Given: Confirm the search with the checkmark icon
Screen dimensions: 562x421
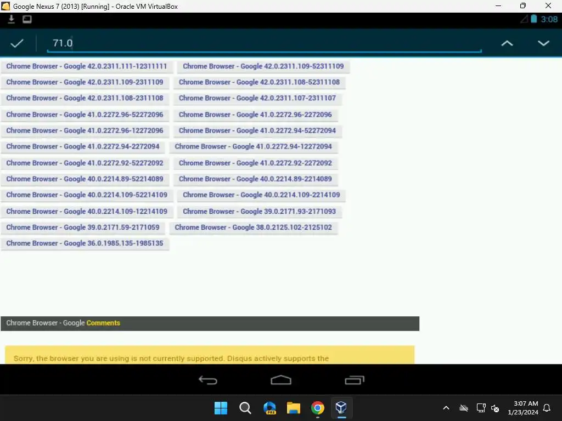Looking at the screenshot, I should coord(17,43).
